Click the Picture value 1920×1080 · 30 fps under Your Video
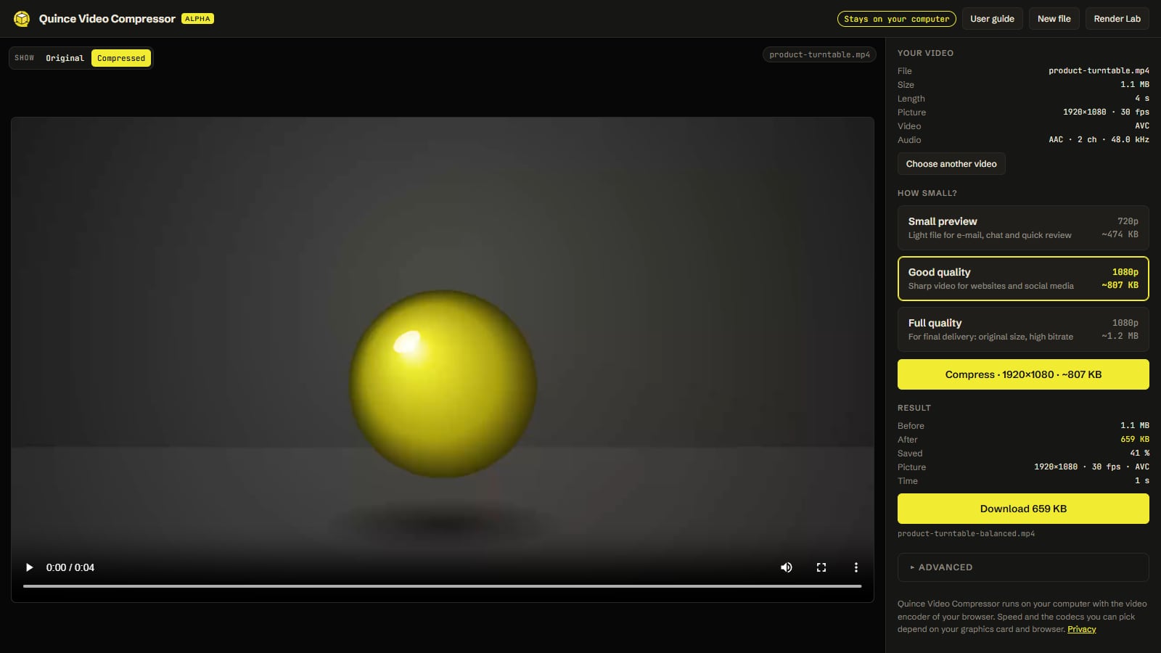 pos(1106,112)
